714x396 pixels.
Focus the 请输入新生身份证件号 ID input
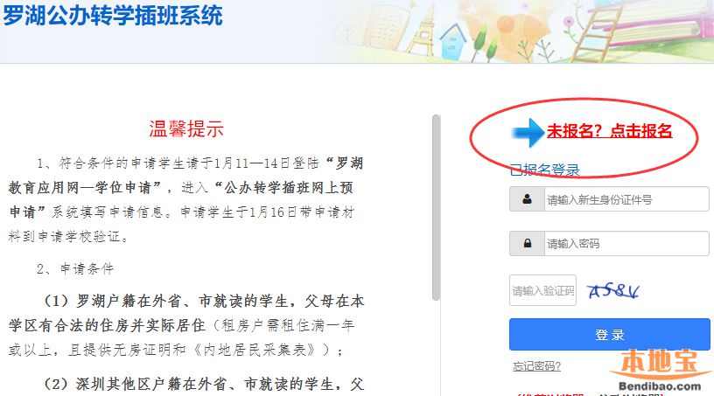coord(626,199)
